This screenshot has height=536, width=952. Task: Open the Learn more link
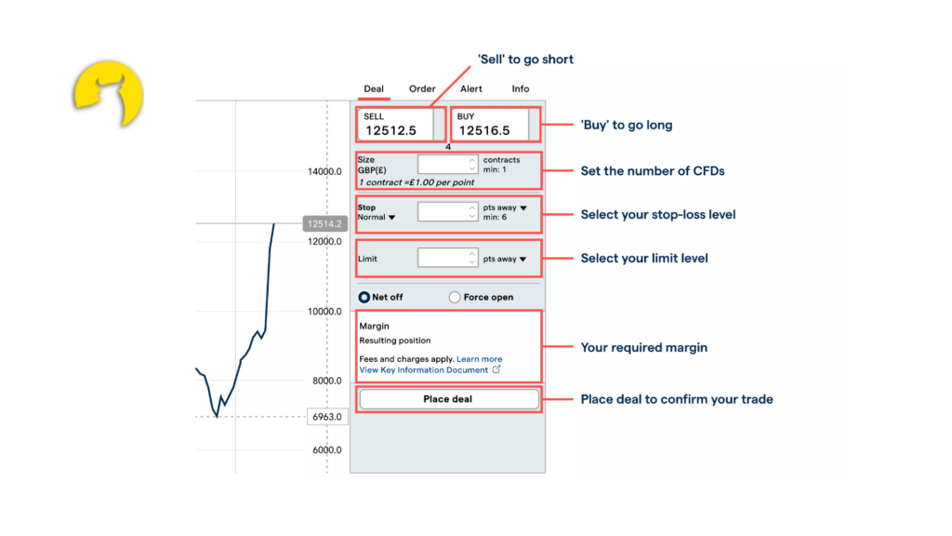(x=479, y=359)
